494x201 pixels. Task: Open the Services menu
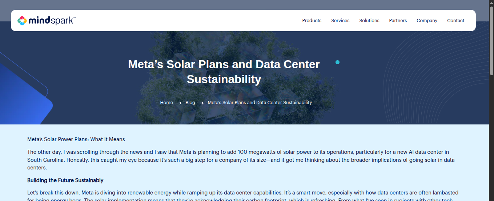[x=340, y=21]
